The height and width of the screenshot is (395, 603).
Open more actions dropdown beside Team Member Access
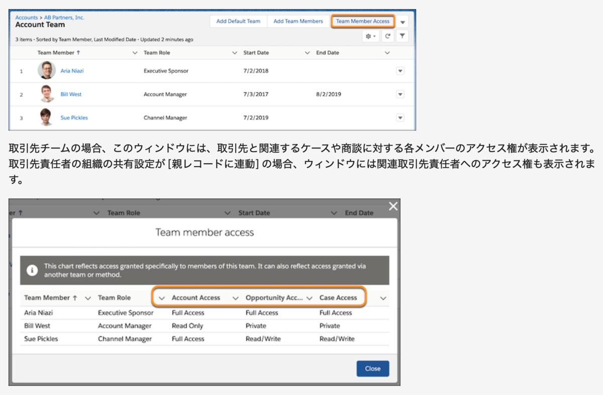[403, 22]
